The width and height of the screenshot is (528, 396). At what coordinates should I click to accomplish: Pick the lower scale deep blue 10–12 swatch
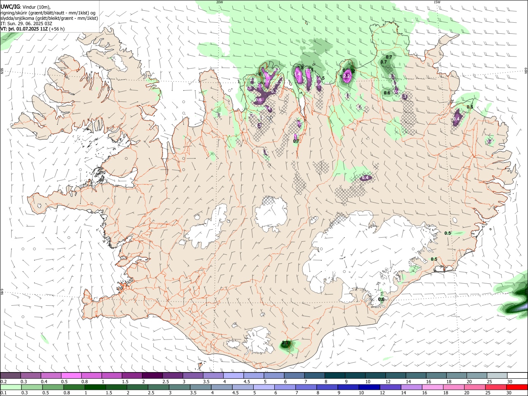[370, 387]
